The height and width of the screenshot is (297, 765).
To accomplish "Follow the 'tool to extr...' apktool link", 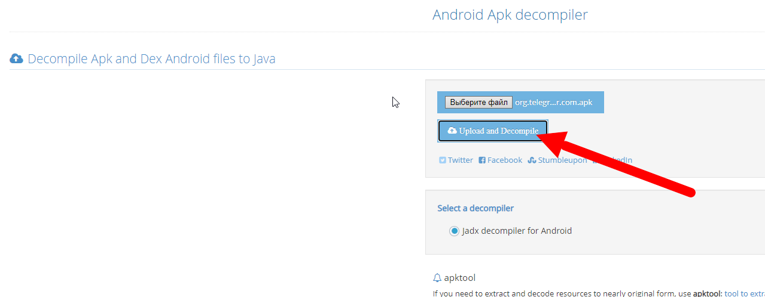I will pyautogui.click(x=744, y=293).
